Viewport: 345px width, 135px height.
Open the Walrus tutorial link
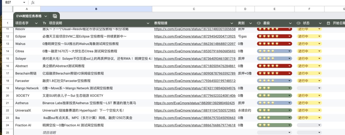195,44
